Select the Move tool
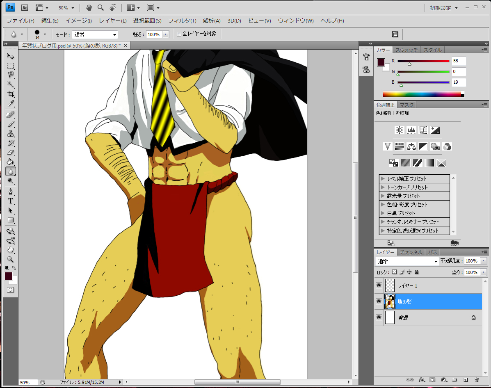Image resolution: width=491 pixels, height=388 pixels. 11,56
